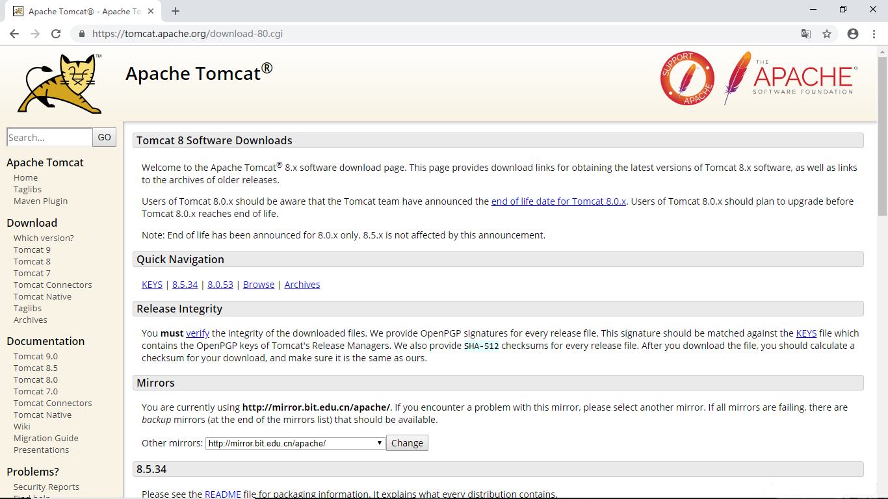Screen dimensions: 888x499
Task: Click the Taglibs link below Tomcat Native
Action: (27, 308)
